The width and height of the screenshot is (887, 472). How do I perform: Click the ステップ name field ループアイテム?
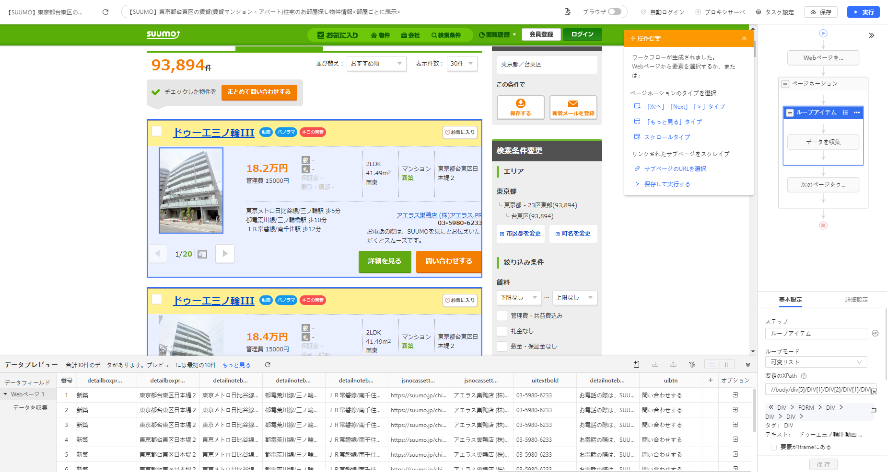click(816, 334)
